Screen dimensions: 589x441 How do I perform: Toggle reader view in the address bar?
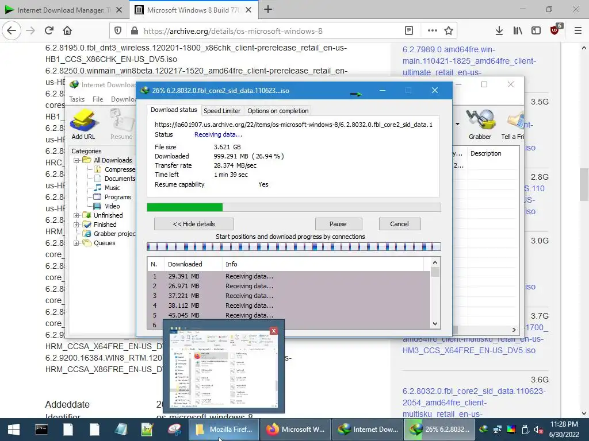[409, 31]
